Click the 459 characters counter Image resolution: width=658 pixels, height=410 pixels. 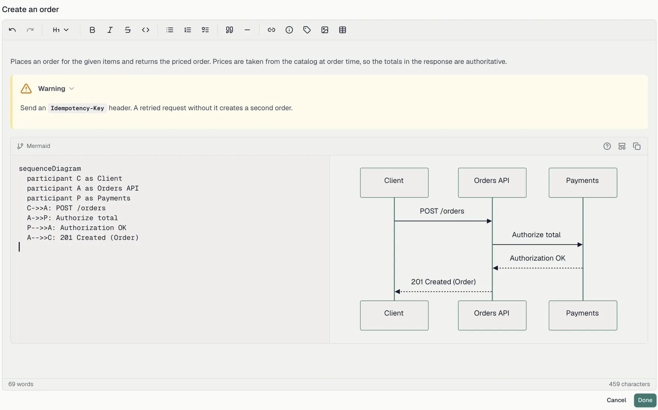coord(629,384)
